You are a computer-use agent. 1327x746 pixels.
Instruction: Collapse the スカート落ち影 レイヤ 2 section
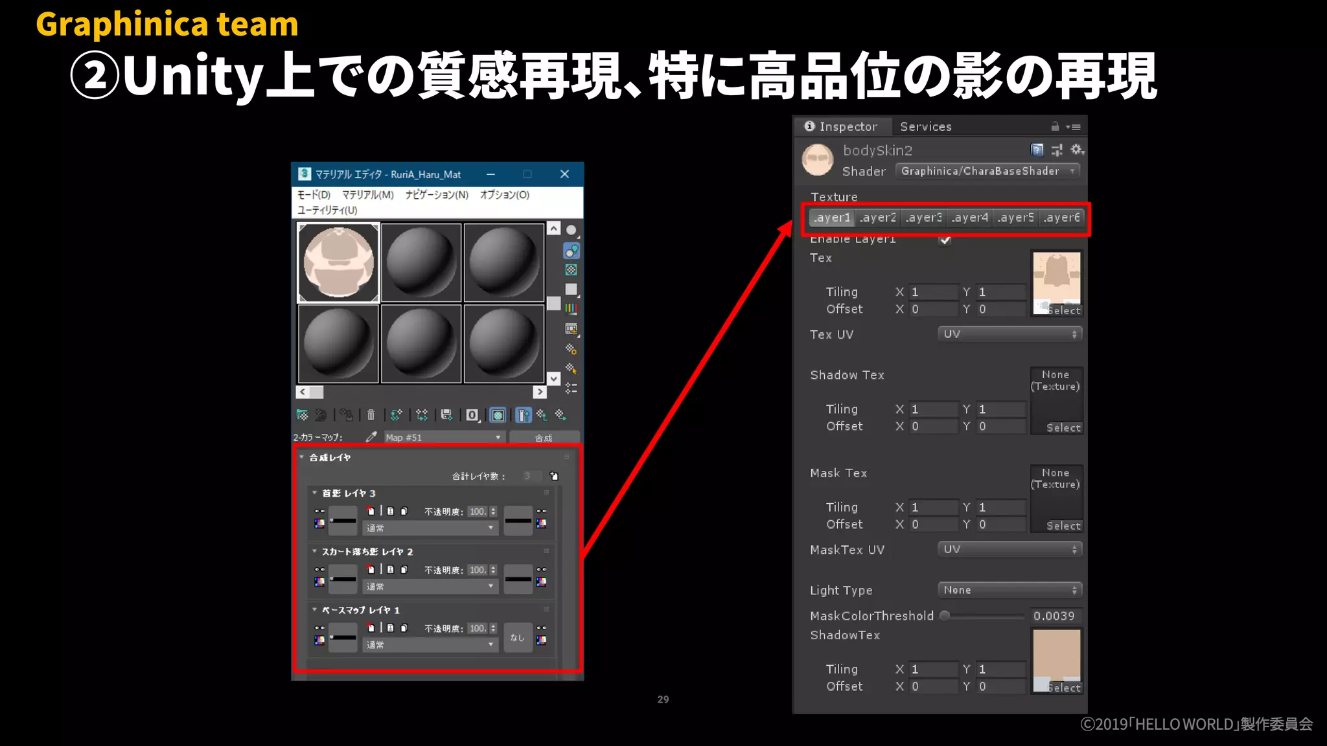315,551
